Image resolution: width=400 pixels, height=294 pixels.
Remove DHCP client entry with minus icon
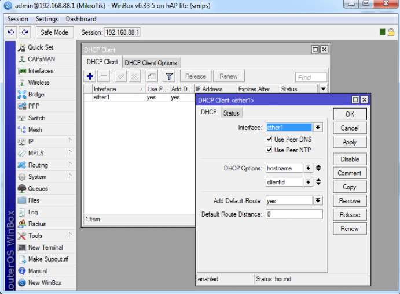[x=104, y=76]
